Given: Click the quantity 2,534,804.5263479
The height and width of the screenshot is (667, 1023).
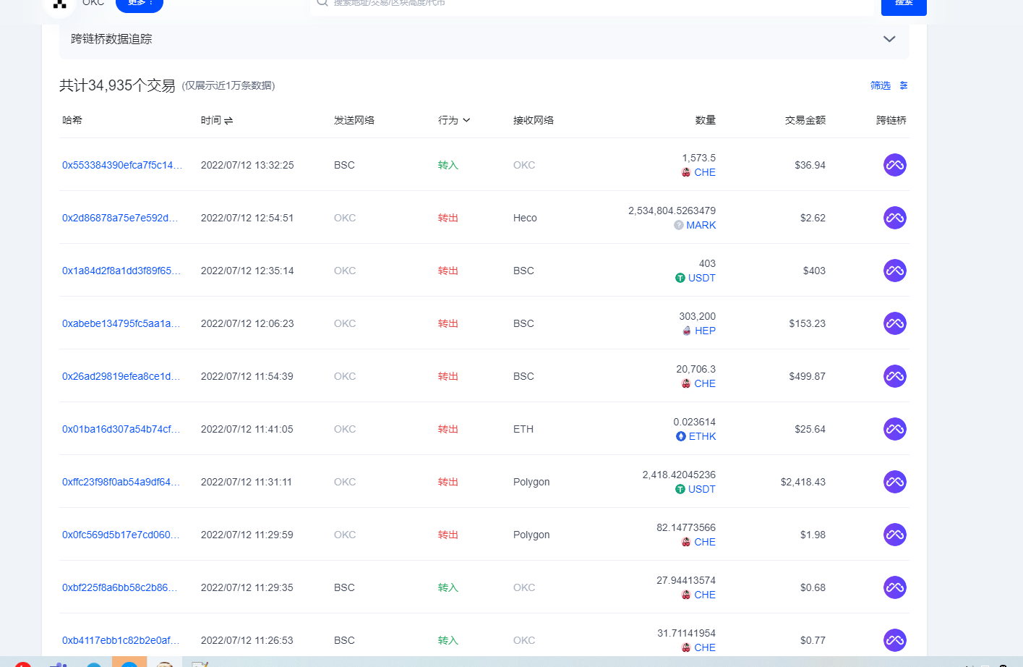Looking at the screenshot, I should (x=672, y=211).
